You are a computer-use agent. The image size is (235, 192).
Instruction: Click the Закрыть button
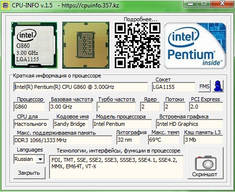point(29,173)
